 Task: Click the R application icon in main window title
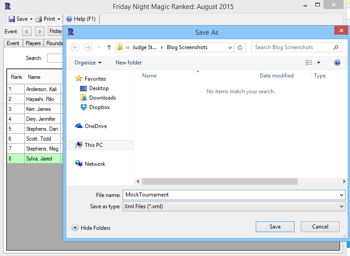coord(8,6)
